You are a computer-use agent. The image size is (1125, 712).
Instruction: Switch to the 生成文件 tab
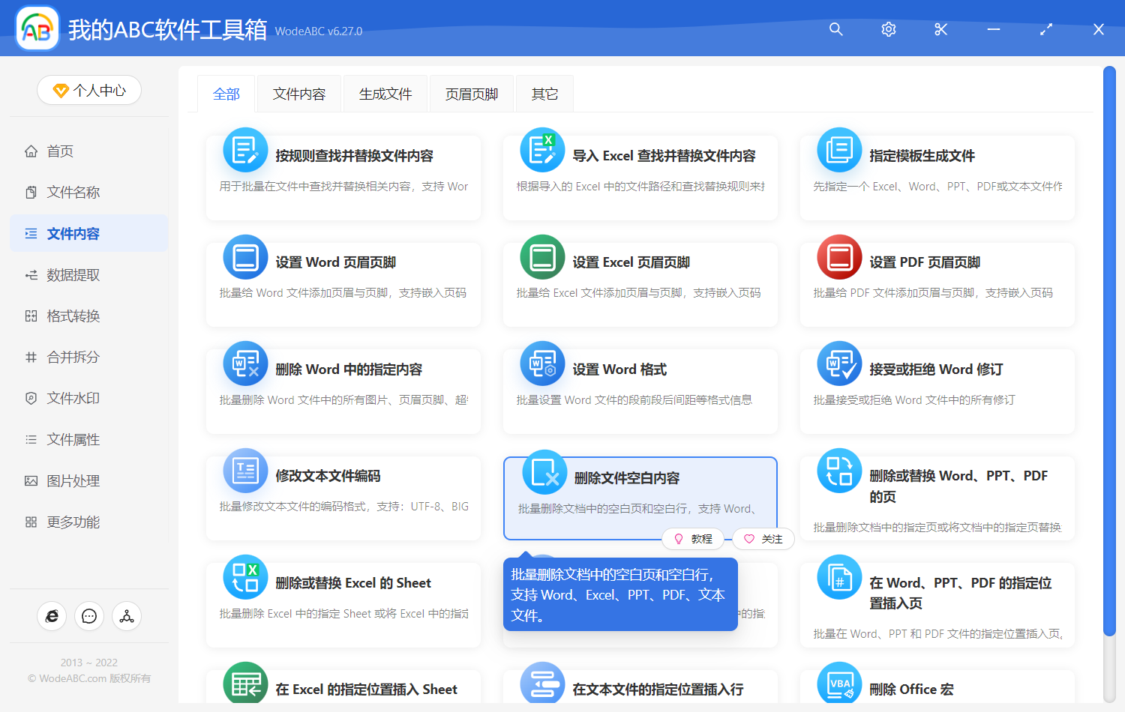click(x=385, y=93)
